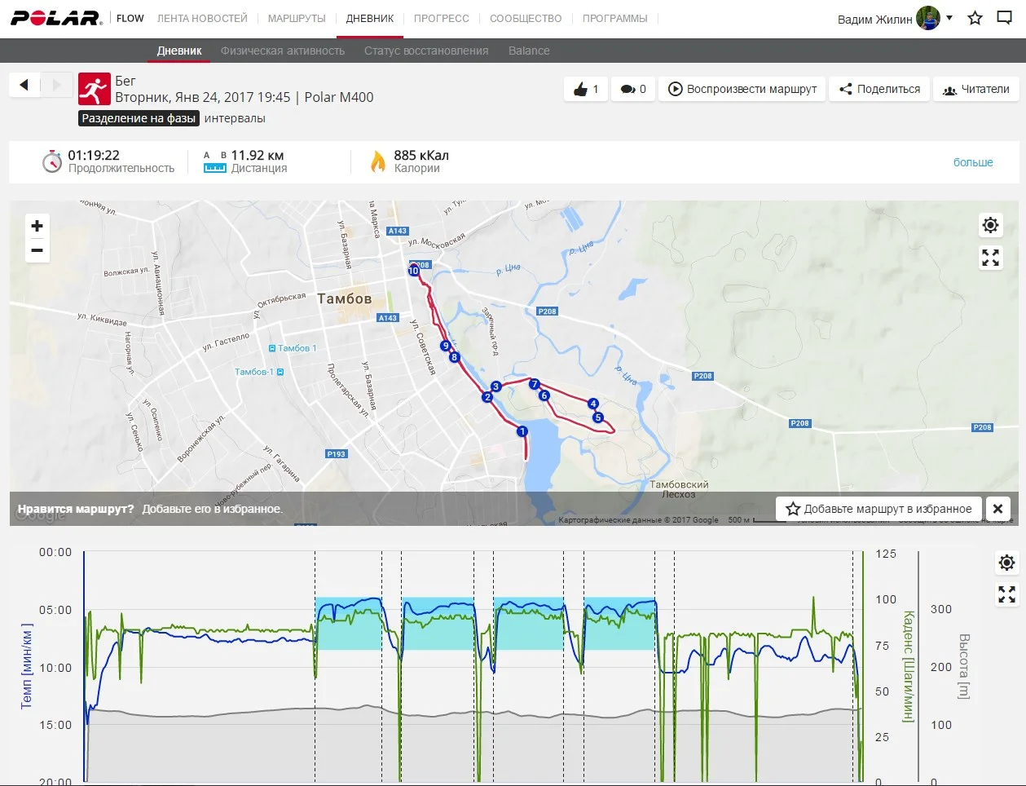The image size is (1026, 786).
Task: Open the ПРОГРЕСС menu
Action: click(x=441, y=18)
